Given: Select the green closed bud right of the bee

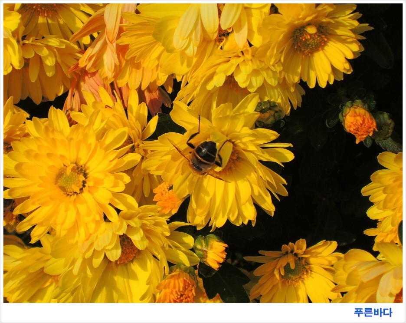Looking at the screenshot, I should point(269,113).
